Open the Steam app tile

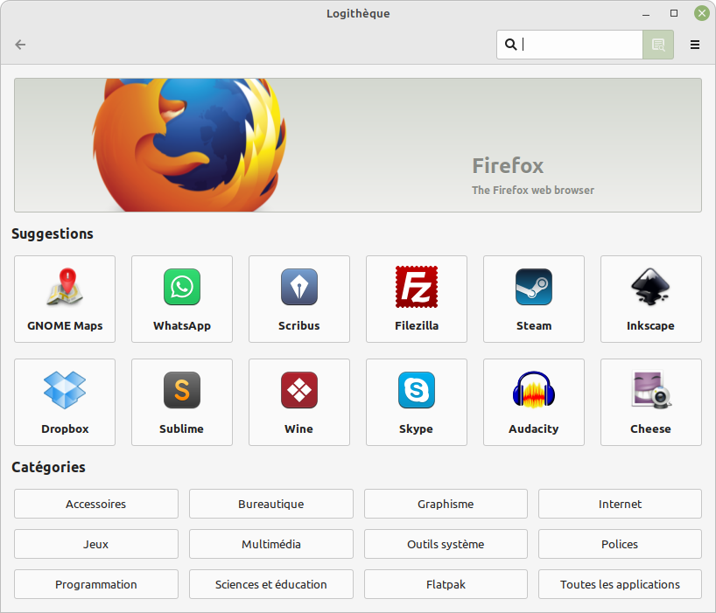(x=534, y=299)
